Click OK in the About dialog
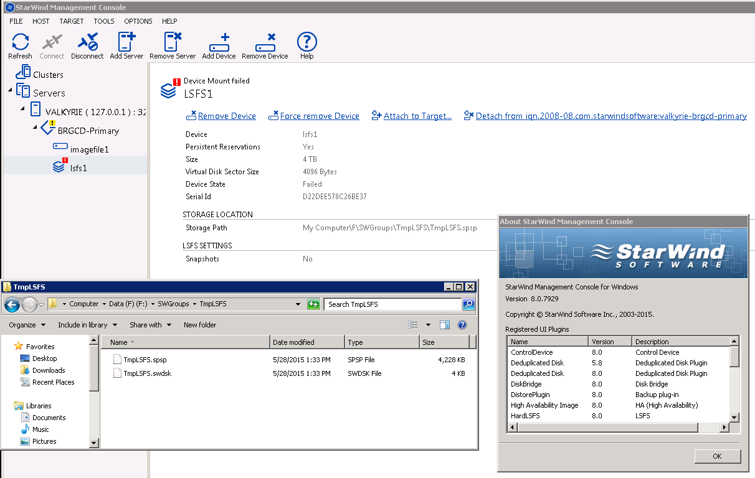755x478 pixels. click(717, 456)
